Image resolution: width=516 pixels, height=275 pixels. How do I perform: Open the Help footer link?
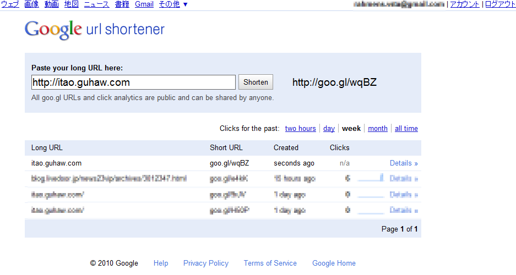click(161, 263)
